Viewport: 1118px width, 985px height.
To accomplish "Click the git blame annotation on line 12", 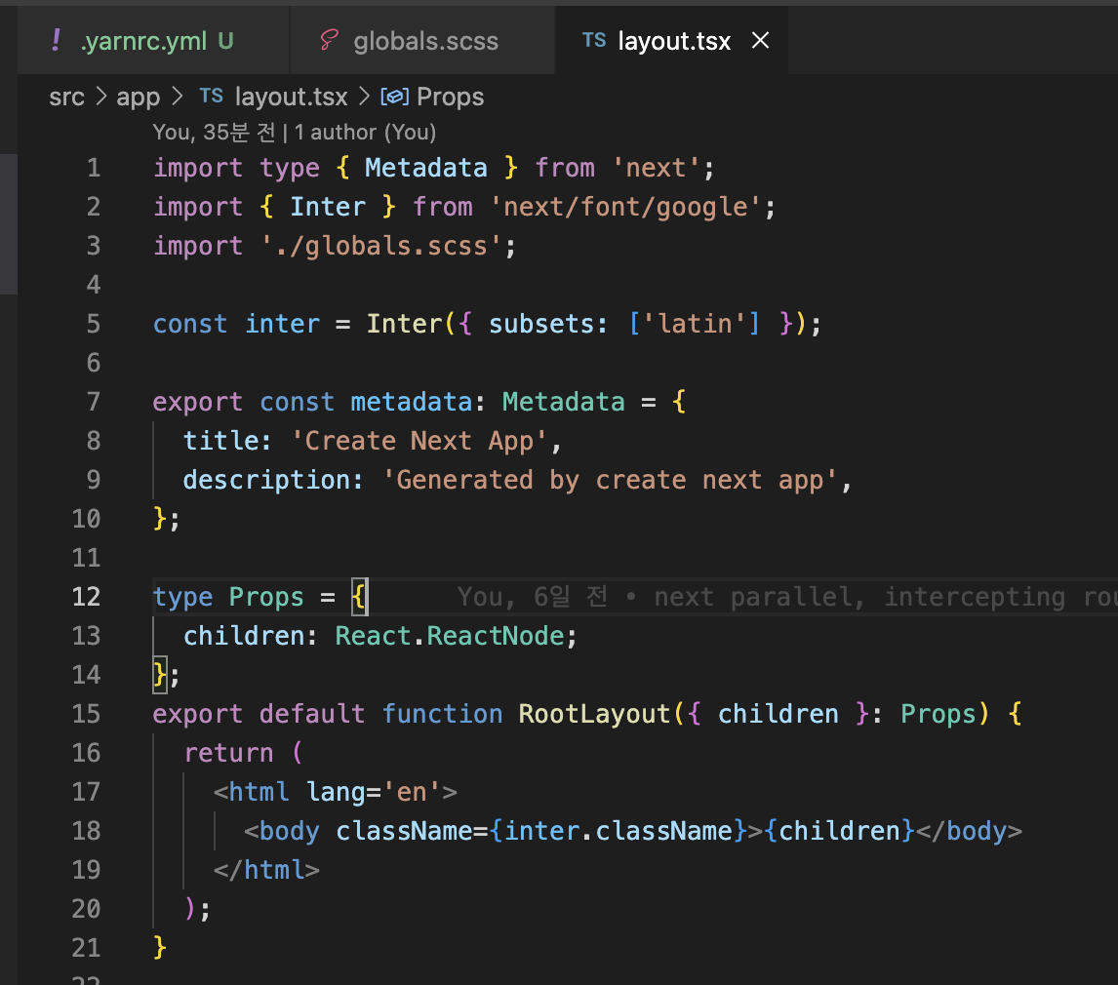I will point(786,597).
